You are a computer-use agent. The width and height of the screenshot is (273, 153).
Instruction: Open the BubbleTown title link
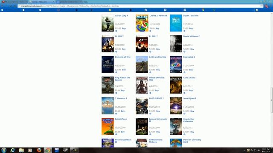pyautogui.click(x=121, y=119)
